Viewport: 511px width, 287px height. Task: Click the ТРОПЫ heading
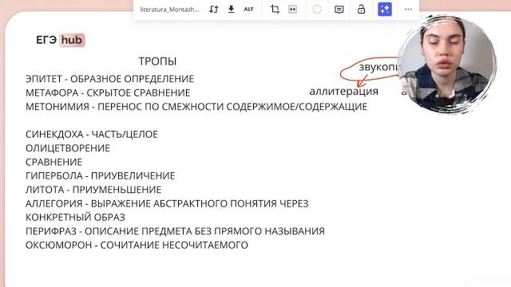coord(157,61)
